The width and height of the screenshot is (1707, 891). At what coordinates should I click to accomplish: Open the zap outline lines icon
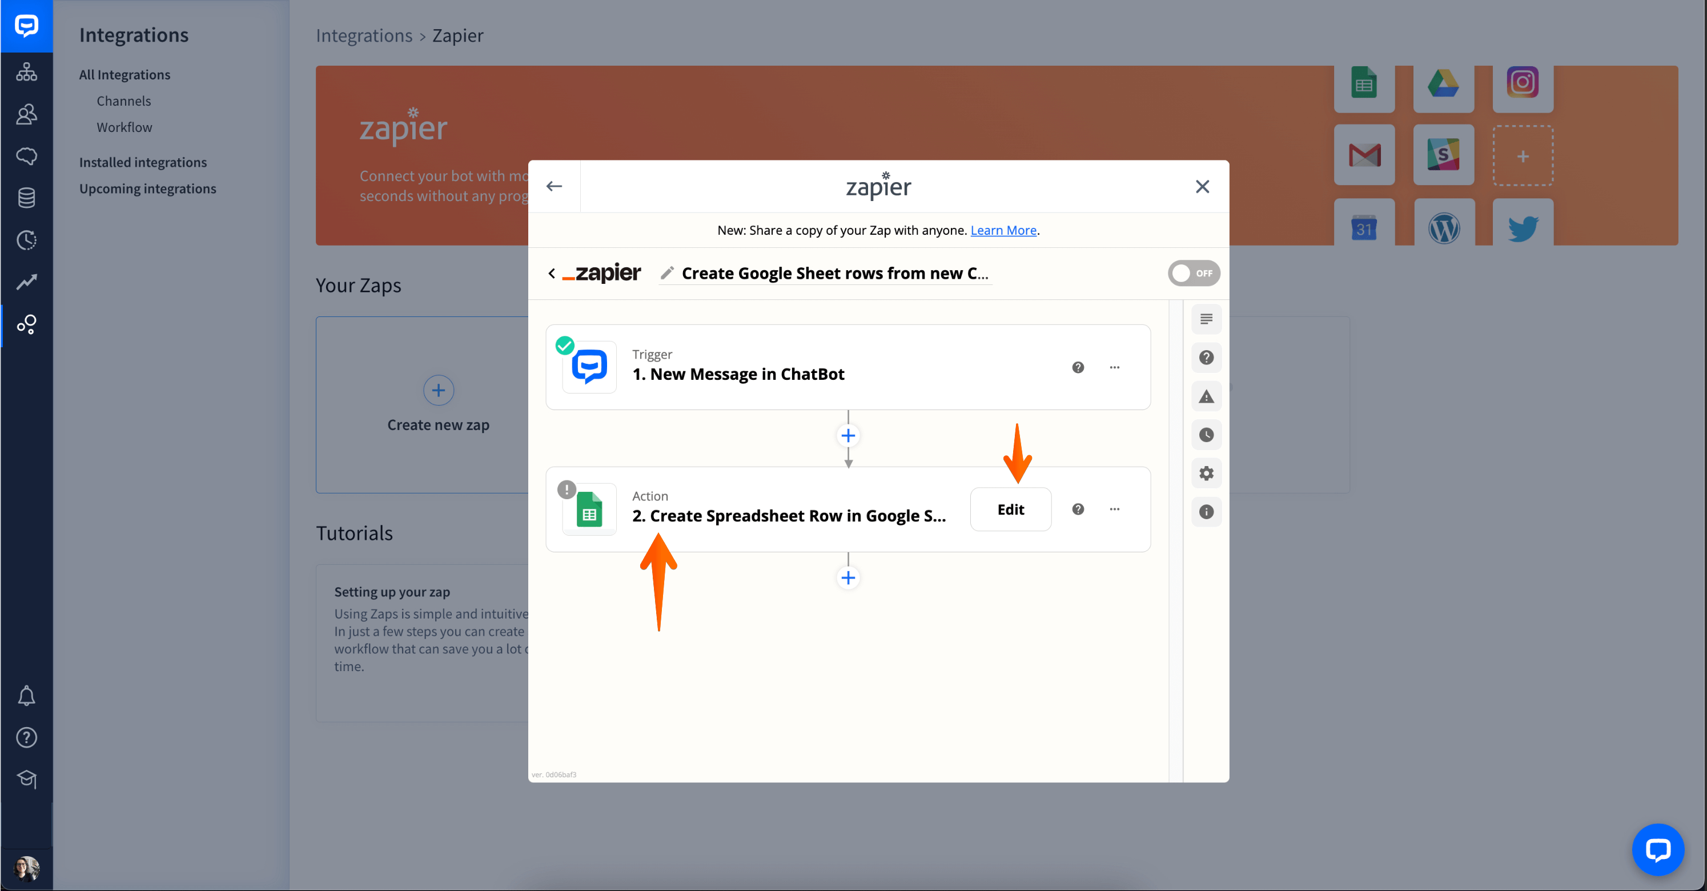pyautogui.click(x=1206, y=319)
